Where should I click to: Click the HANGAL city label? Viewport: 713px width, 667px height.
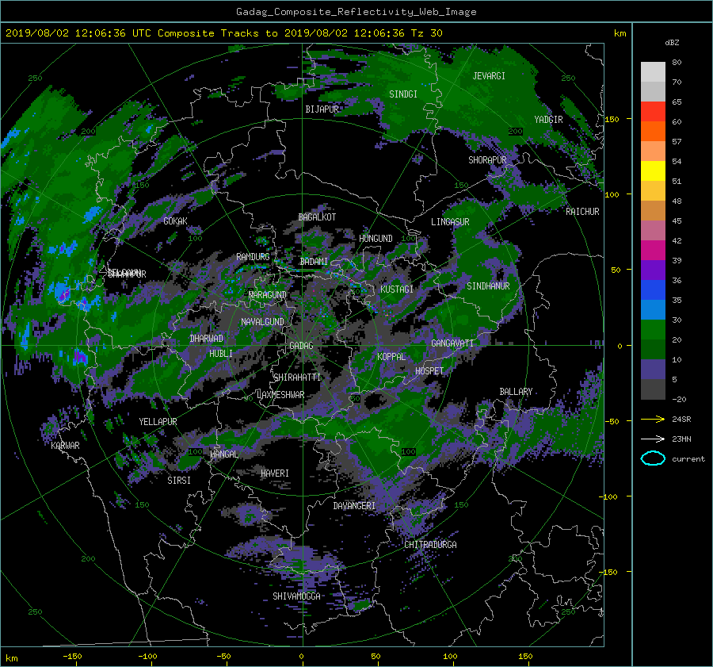click(223, 454)
